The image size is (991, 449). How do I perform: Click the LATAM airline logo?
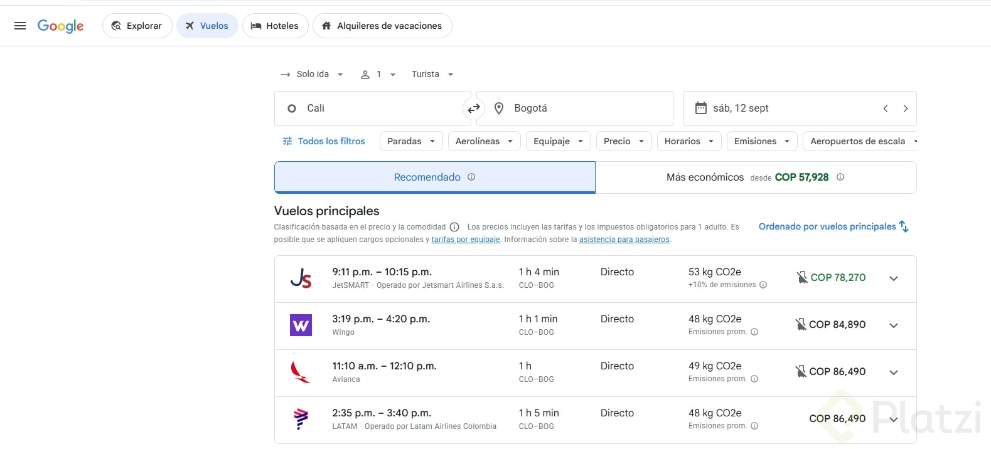301,419
